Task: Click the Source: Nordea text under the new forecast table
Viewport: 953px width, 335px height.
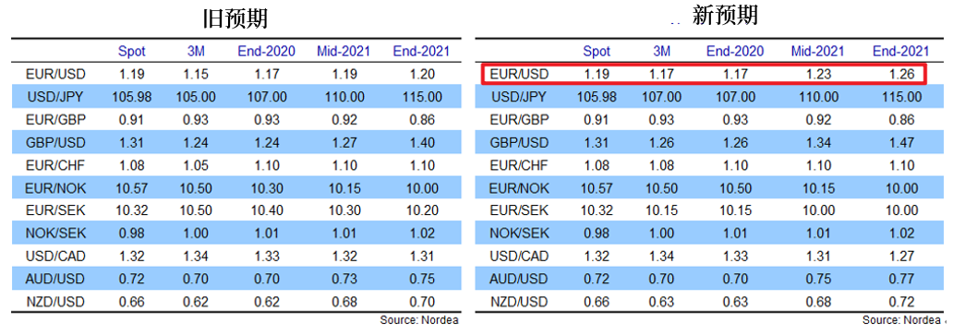Action: 901,320
